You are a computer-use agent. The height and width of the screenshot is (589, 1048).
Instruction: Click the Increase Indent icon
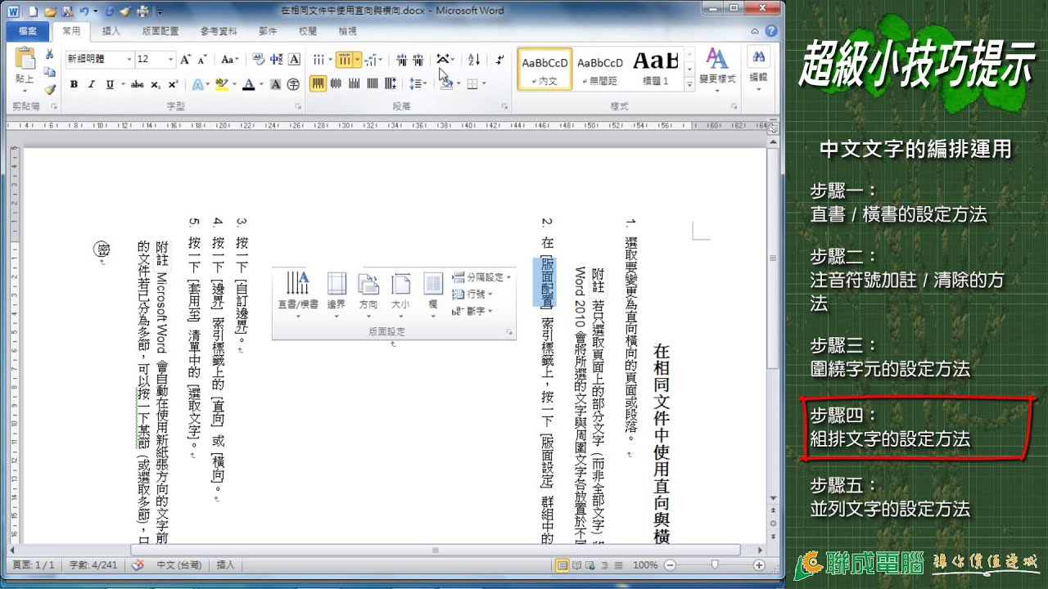click(418, 59)
